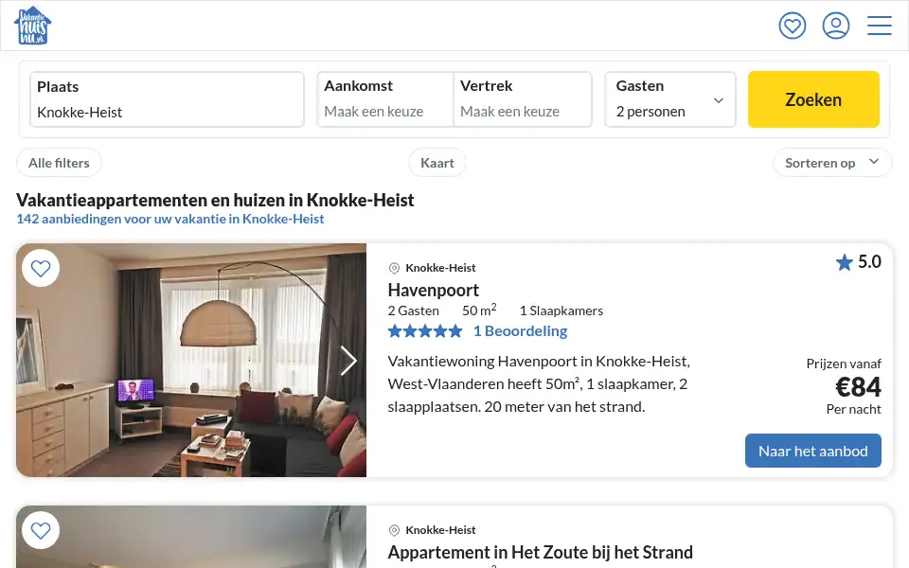
Task: Click the Vakantiehuis.nu house logo
Action: pos(32,26)
